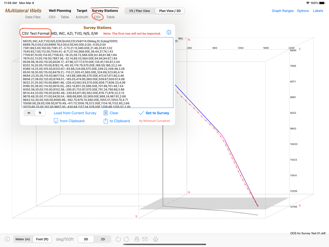Image resolution: width=329 pixels, height=247 pixels.
Task: Open Options menu
Action: point(303,11)
